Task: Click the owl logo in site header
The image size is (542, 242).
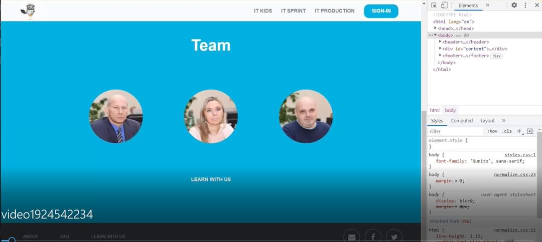Action: 28,11
